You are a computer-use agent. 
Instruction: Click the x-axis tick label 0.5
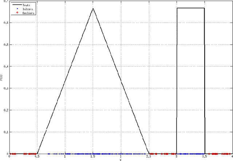pyautogui.click(x=37, y=157)
